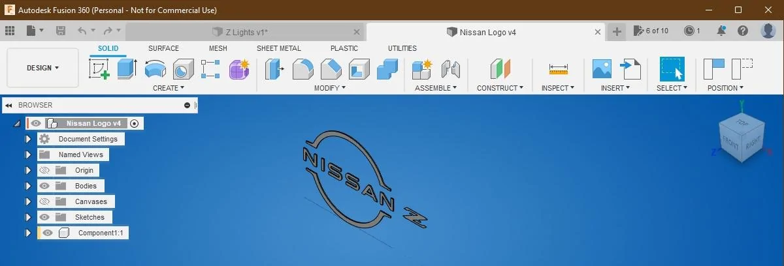Viewport: 784px width, 266px height.
Task: Switch to the Z Lights v1 document tab
Action: 246,32
